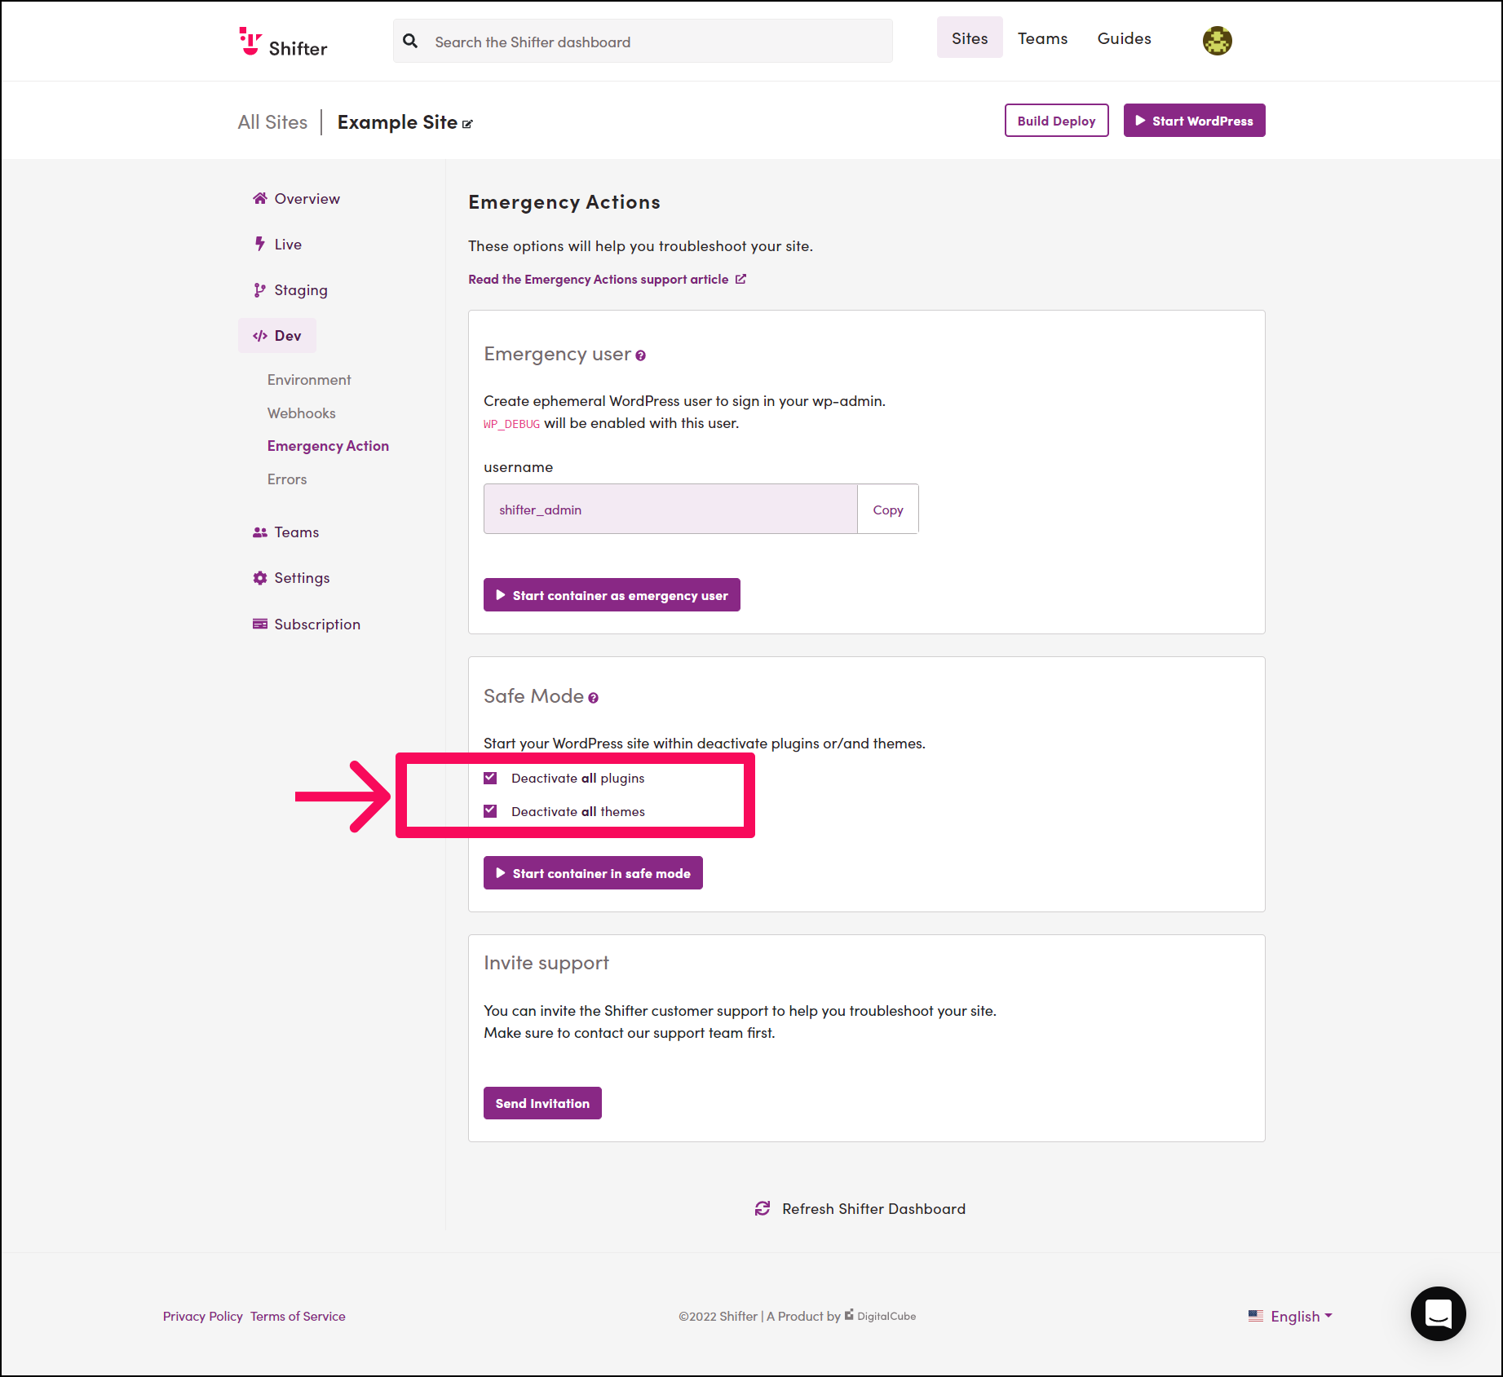Uncheck Deactivate all themes

490,810
